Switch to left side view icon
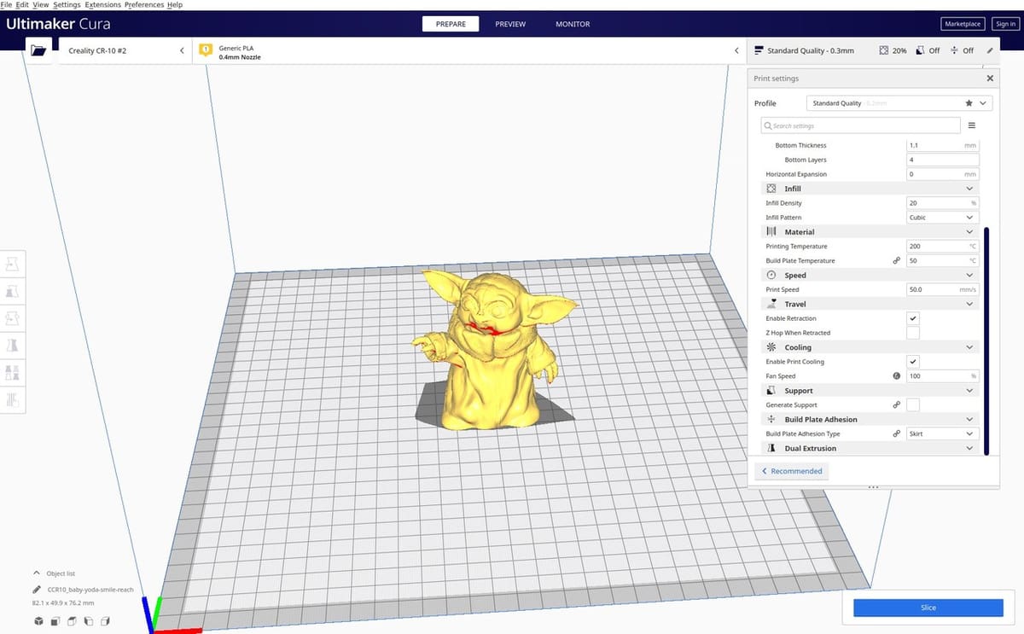Viewport: 1024px width, 634px height. (x=90, y=621)
